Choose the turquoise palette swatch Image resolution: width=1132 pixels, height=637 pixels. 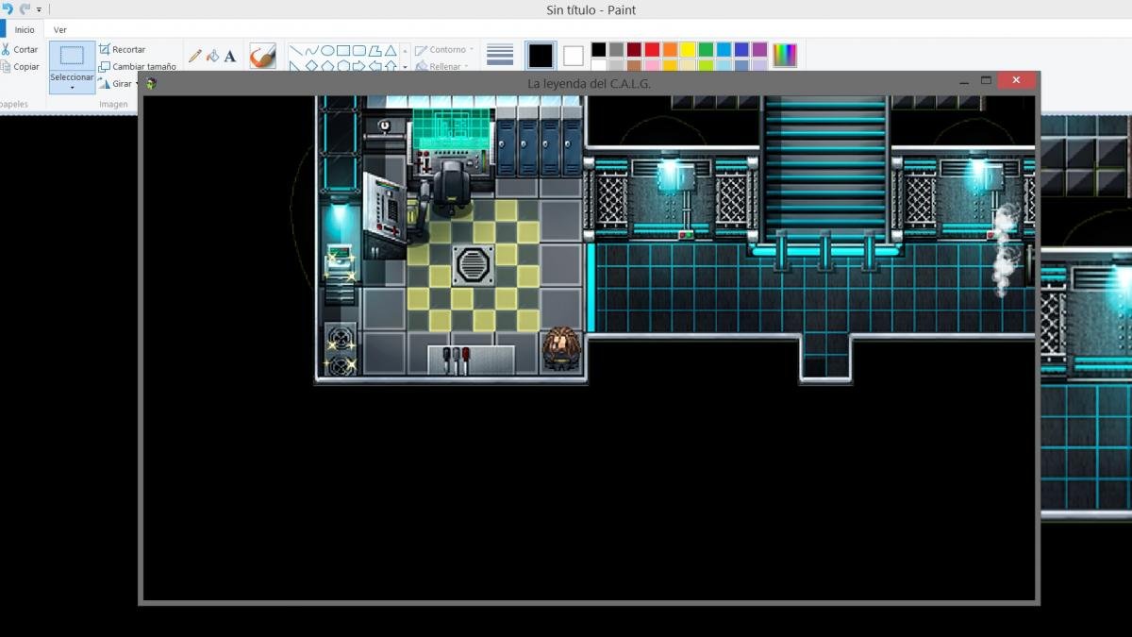click(724, 50)
